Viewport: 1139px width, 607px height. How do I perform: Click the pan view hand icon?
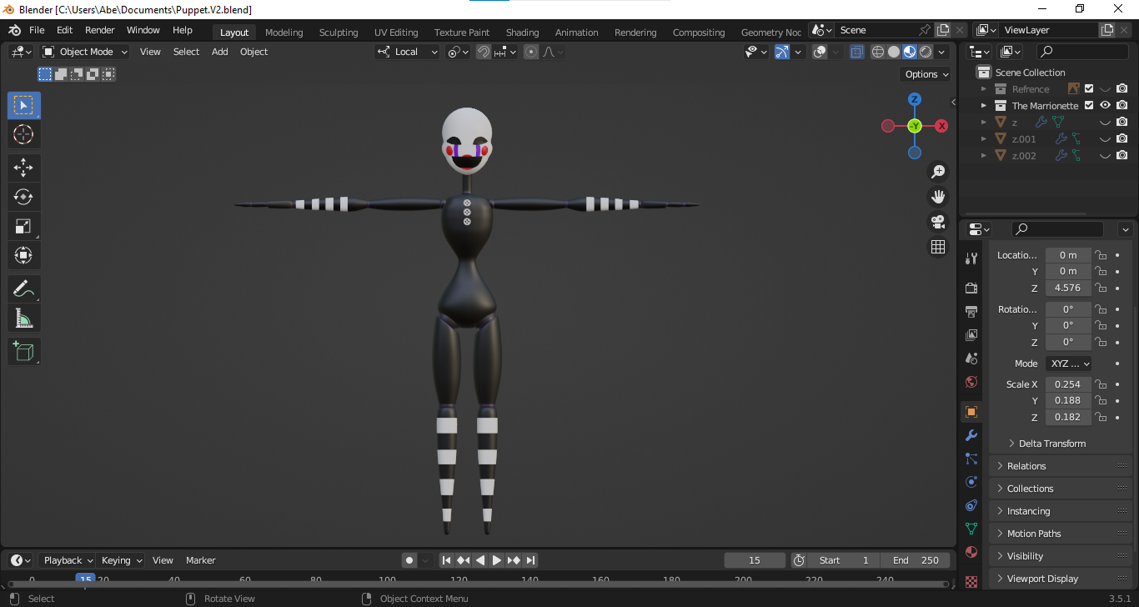[938, 197]
